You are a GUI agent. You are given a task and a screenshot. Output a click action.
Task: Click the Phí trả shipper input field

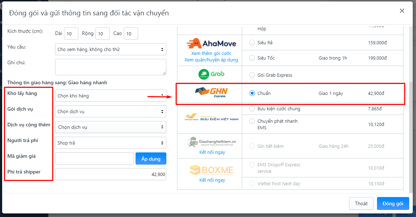tap(111, 174)
